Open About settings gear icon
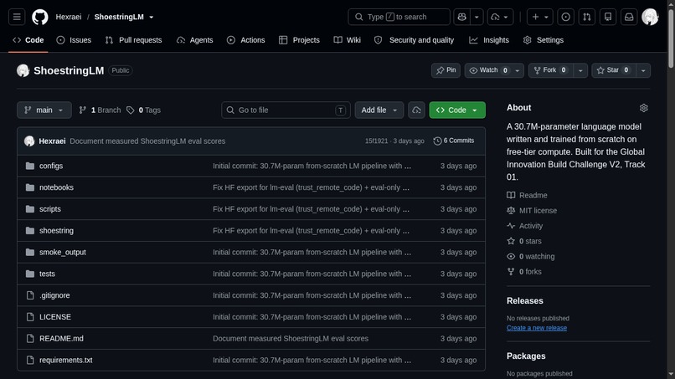The image size is (675, 379). pyautogui.click(x=643, y=108)
